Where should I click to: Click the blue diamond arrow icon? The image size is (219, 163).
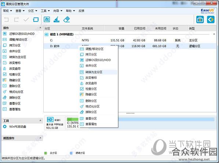[211, 19]
